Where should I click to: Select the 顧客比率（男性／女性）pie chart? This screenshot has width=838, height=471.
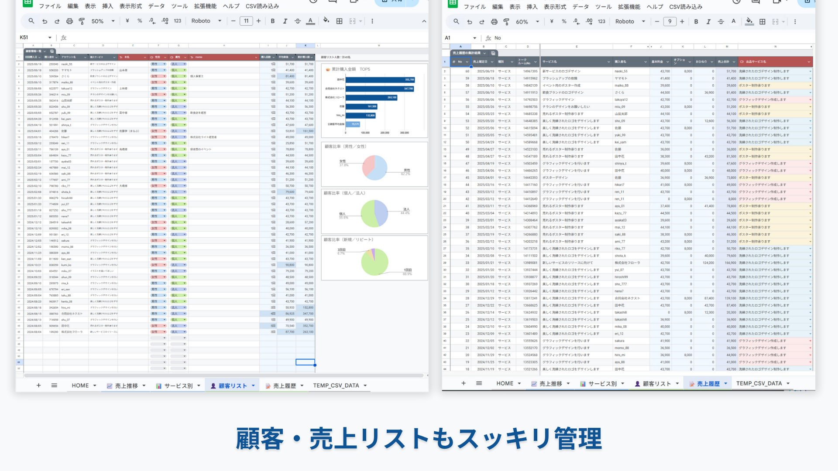tap(374, 164)
